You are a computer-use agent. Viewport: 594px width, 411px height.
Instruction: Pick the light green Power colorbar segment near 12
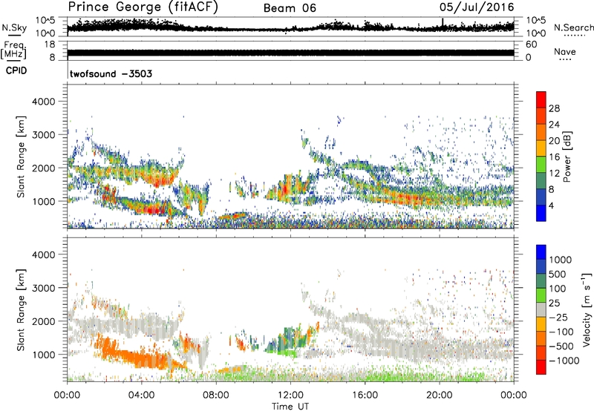coord(541,165)
